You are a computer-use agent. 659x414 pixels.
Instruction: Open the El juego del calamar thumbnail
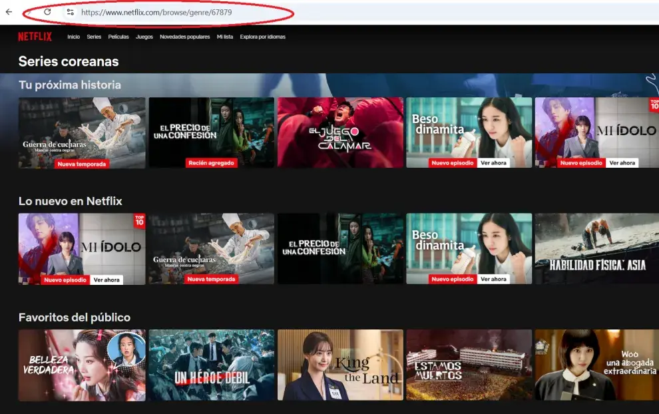[x=340, y=131]
